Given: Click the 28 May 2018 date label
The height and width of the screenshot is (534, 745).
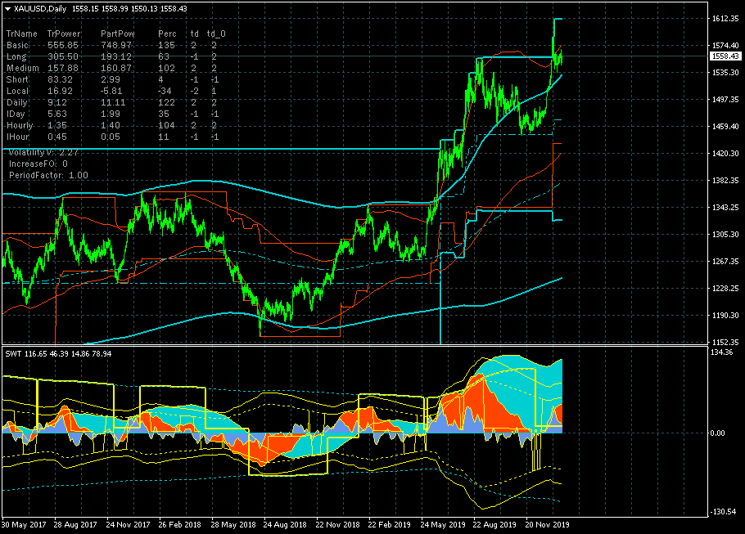Looking at the screenshot, I should (x=233, y=523).
